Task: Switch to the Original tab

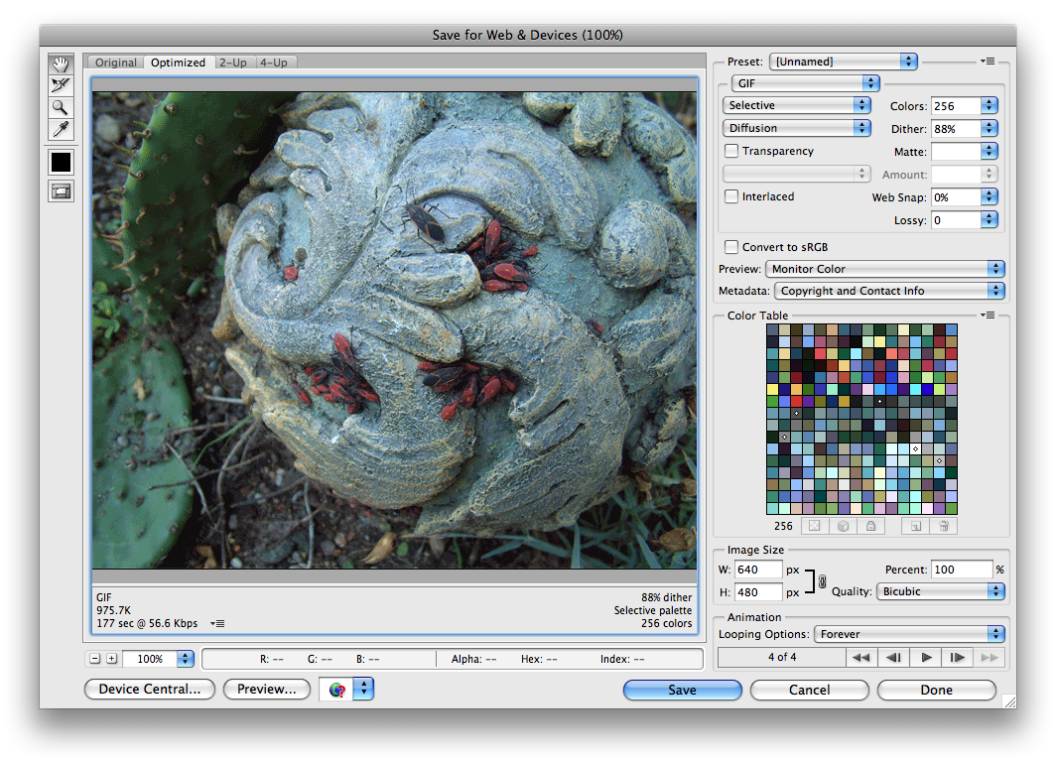Action: point(116,63)
